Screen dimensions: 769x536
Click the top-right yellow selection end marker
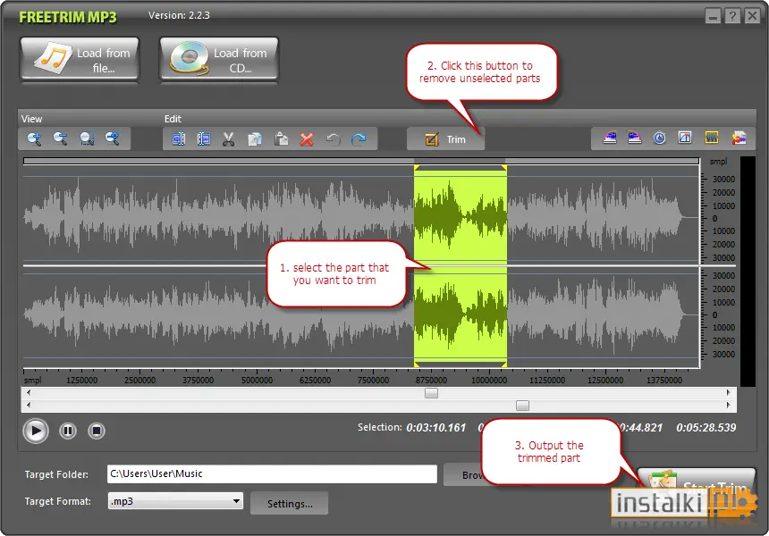coord(504,168)
